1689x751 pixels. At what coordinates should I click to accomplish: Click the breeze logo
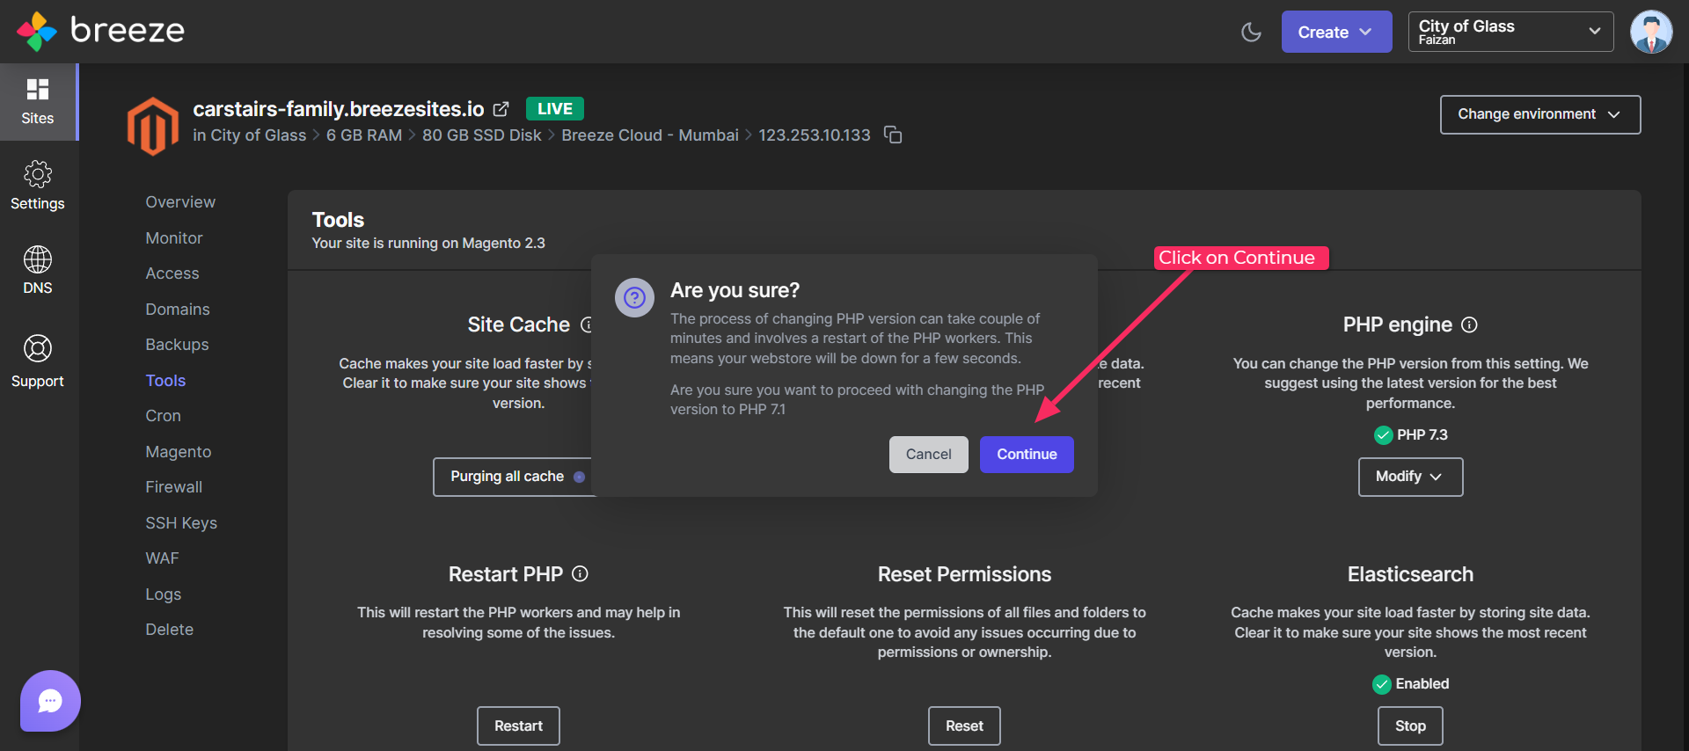tap(100, 31)
